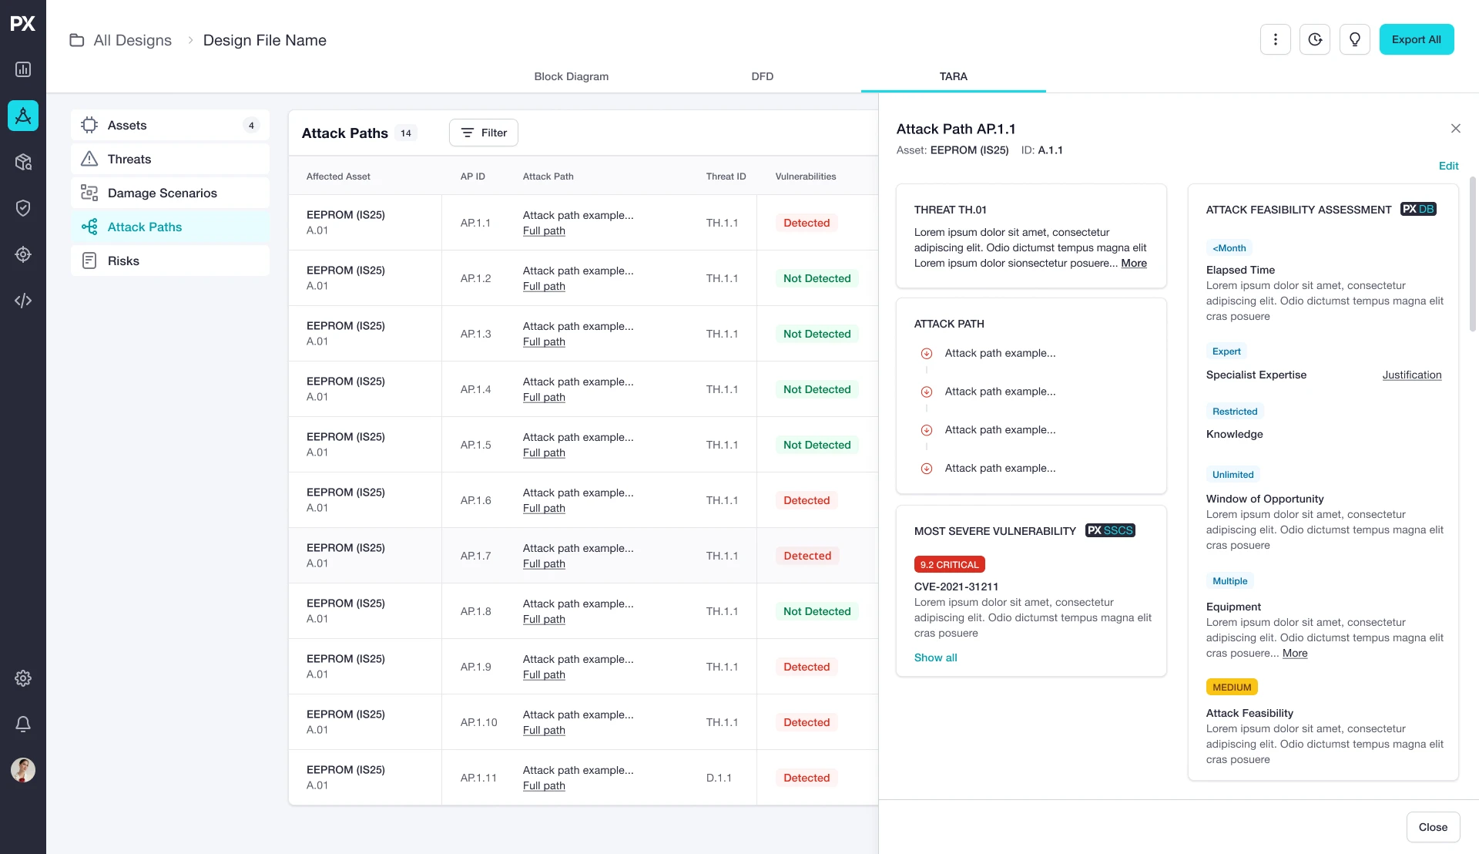The width and height of the screenshot is (1479, 854).
Task: Open the history clock icon button
Action: [1315, 39]
